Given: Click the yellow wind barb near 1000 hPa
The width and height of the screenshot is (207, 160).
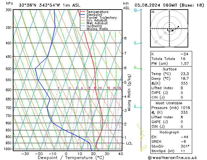Looking at the screenshot, I should (142, 149).
